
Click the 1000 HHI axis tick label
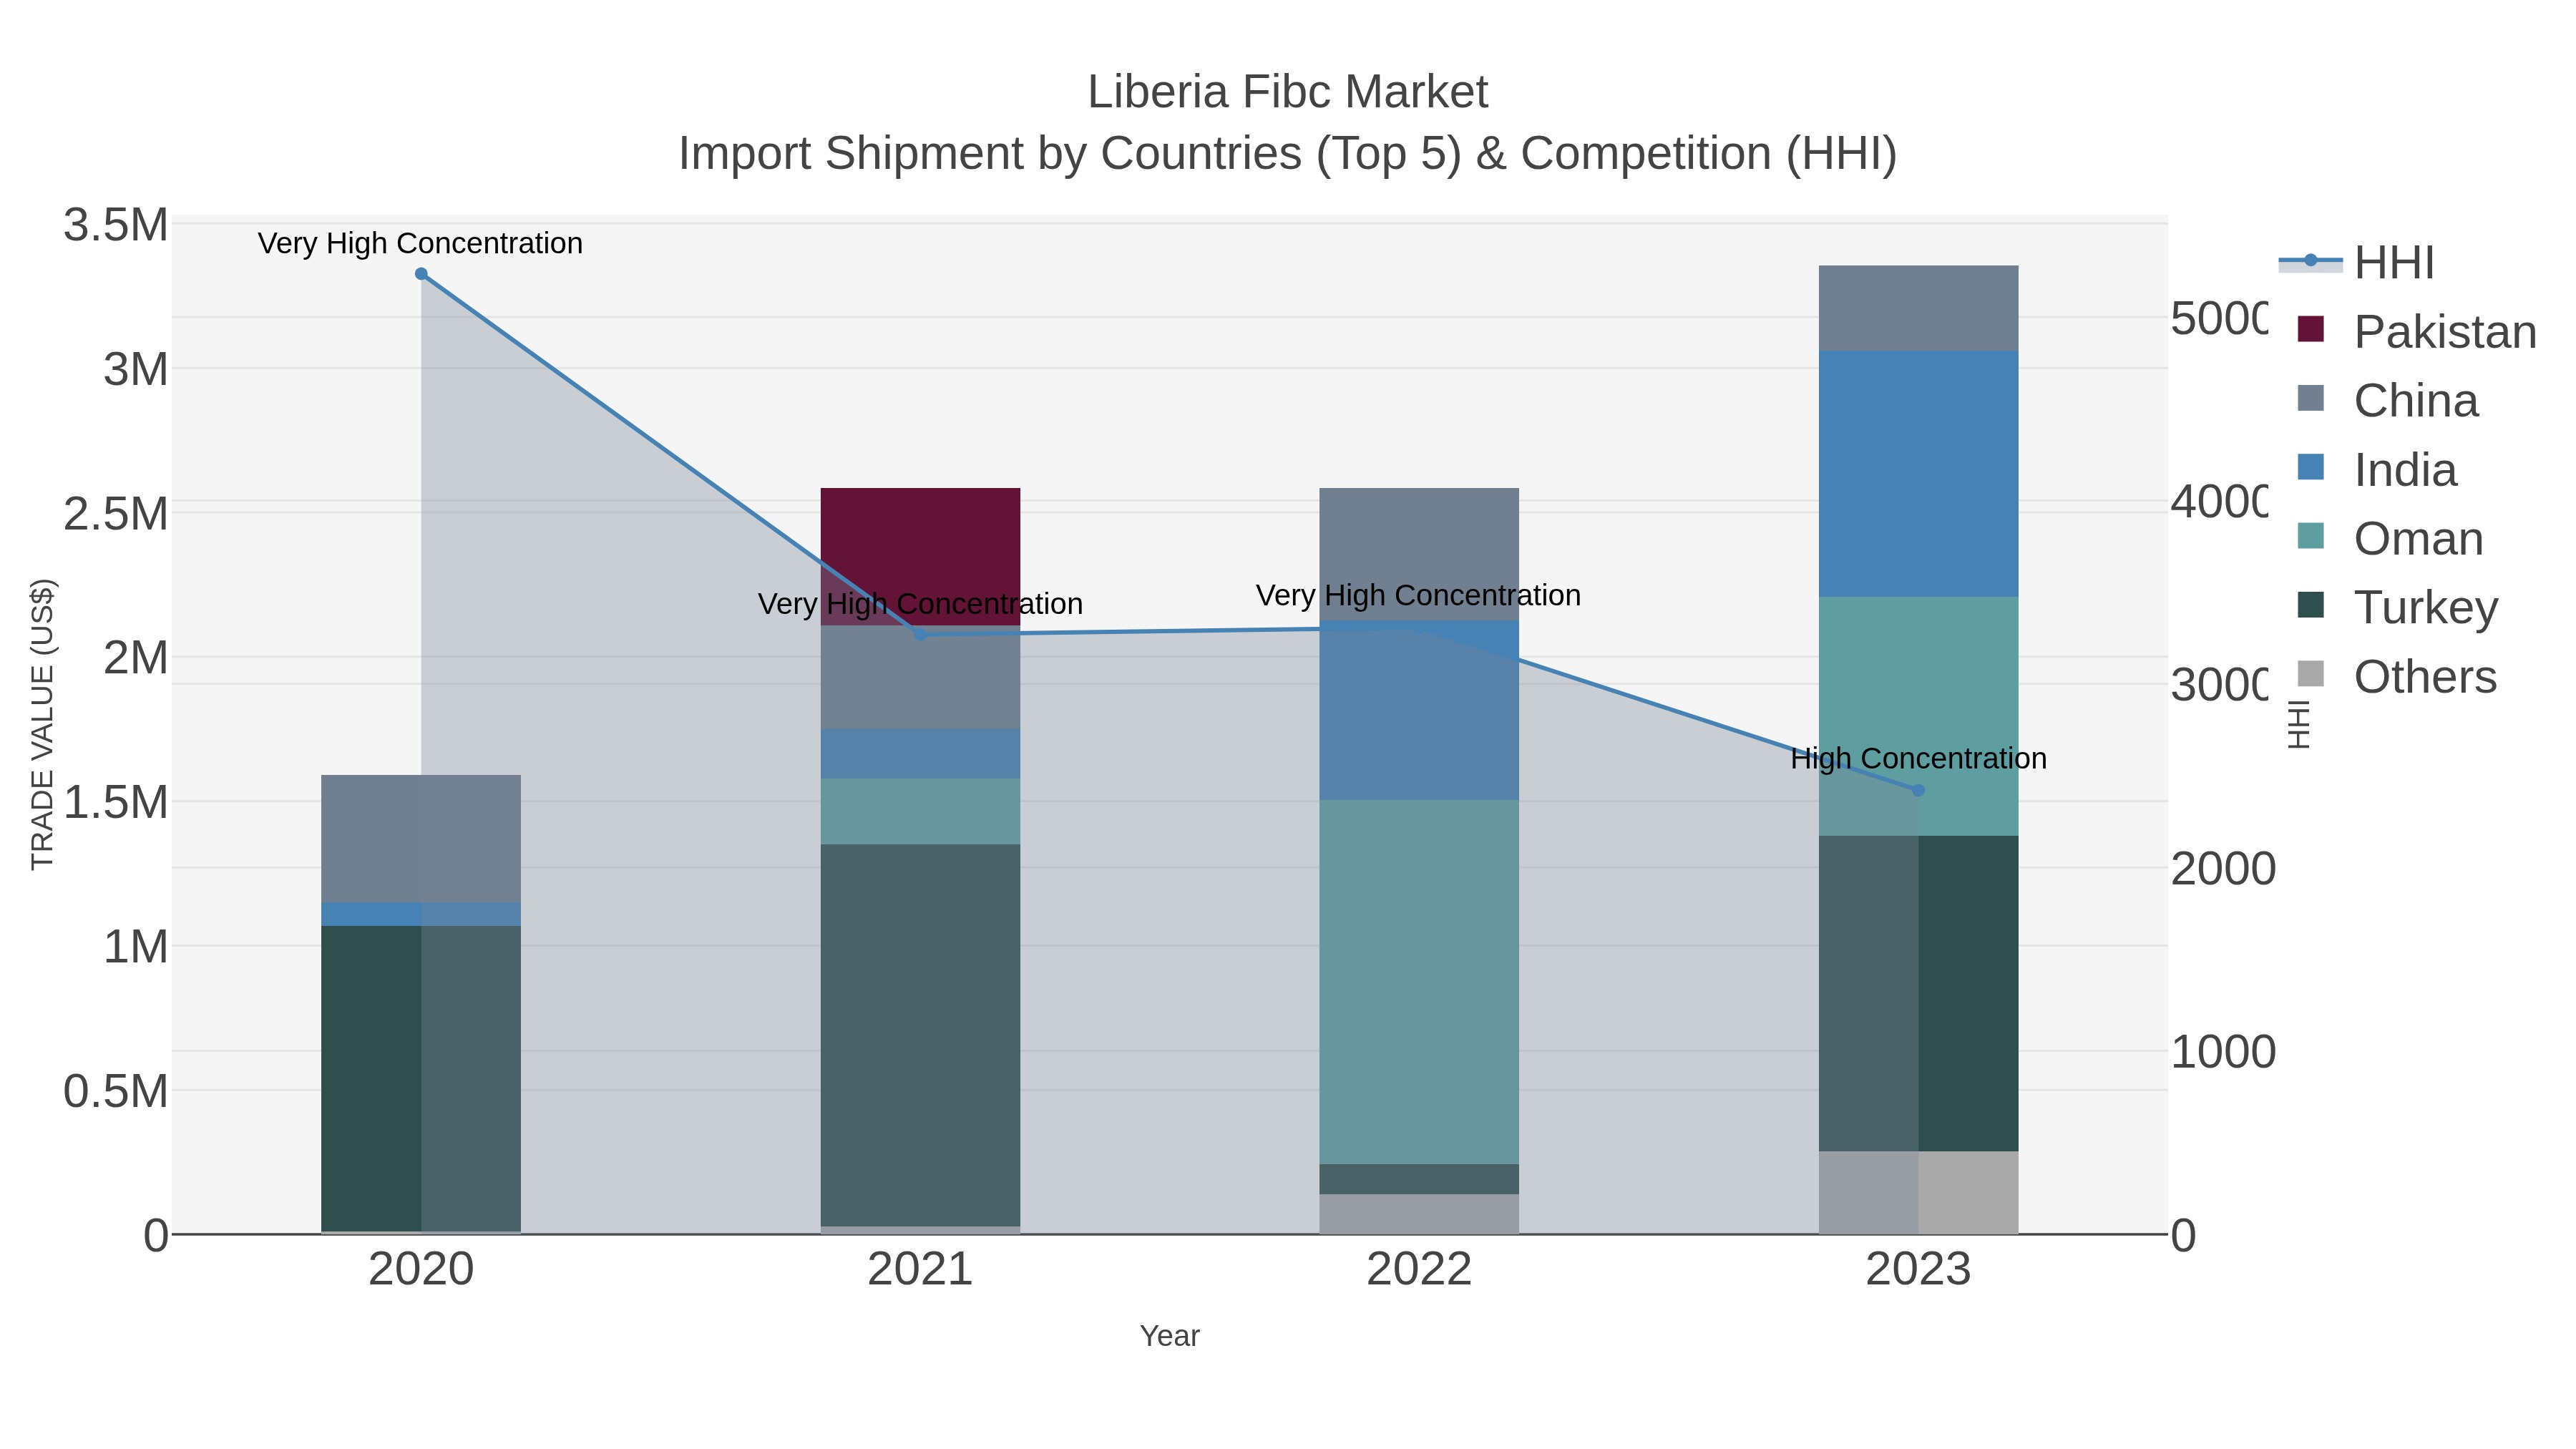[x=2223, y=1052]
